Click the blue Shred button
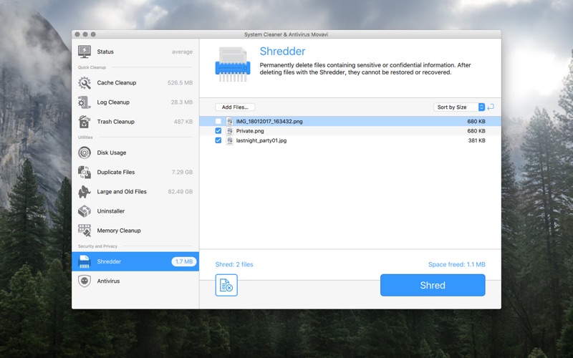The image size is (573, 358). pyautogui.click(x=432, y=285)
